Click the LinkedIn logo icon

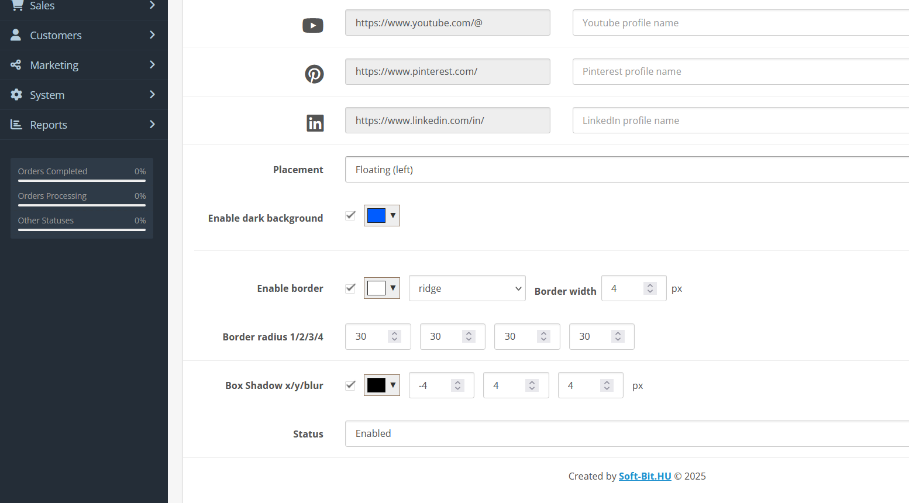tap(315, 123)
